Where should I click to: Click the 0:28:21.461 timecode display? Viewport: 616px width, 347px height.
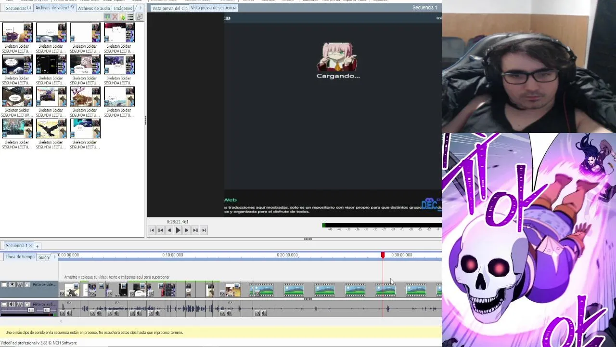[x=178, y=222]
